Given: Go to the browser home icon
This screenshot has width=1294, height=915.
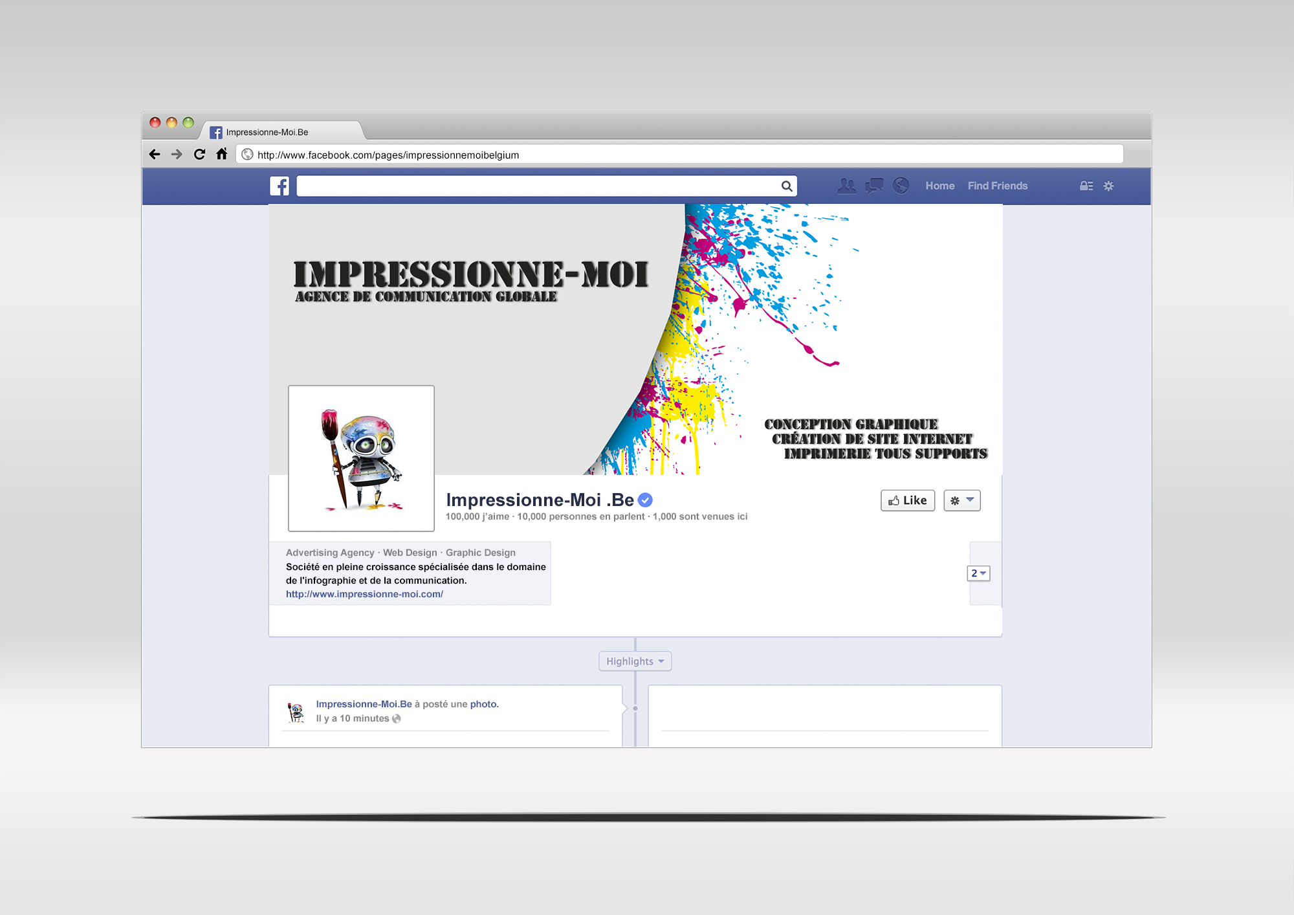Looking at the screenshot, I should tap(222, 154).
